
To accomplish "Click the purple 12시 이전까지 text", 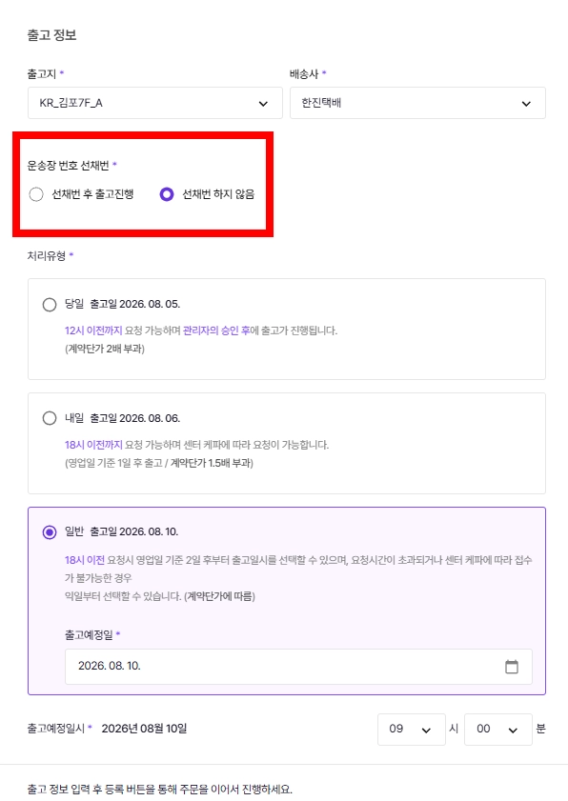I will tap(93, 330).
